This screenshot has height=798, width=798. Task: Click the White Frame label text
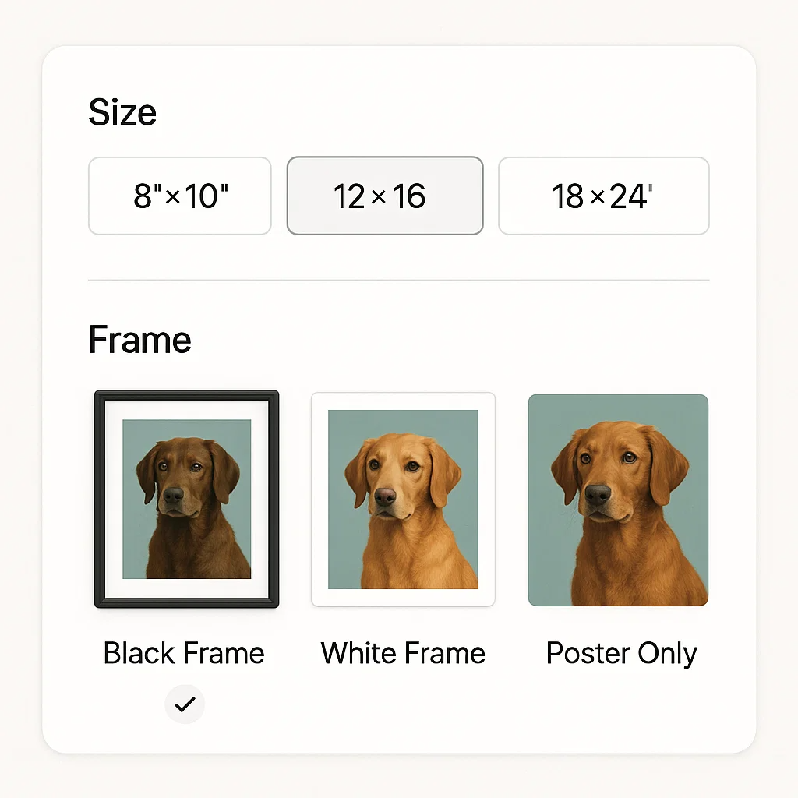pos(403,653)
